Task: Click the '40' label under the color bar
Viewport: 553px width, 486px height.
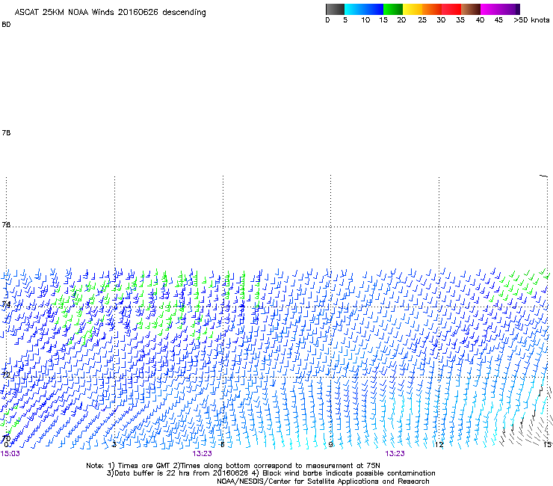Action: click(480, 20)
